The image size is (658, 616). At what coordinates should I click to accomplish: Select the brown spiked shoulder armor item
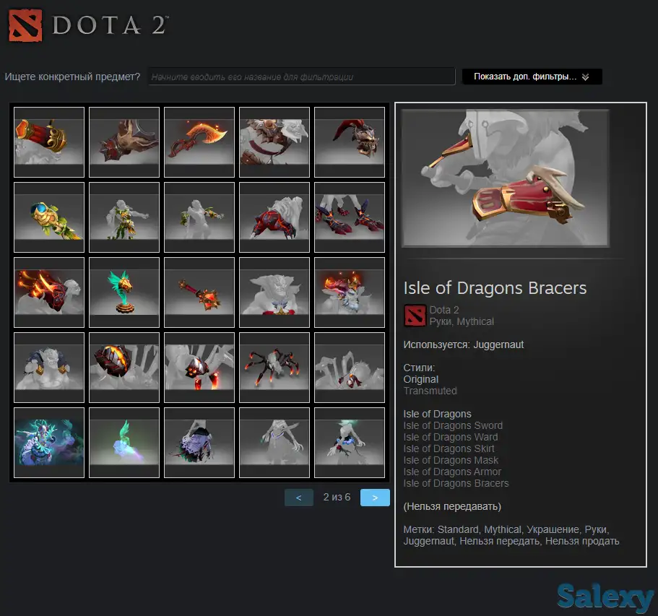[124, 142]
